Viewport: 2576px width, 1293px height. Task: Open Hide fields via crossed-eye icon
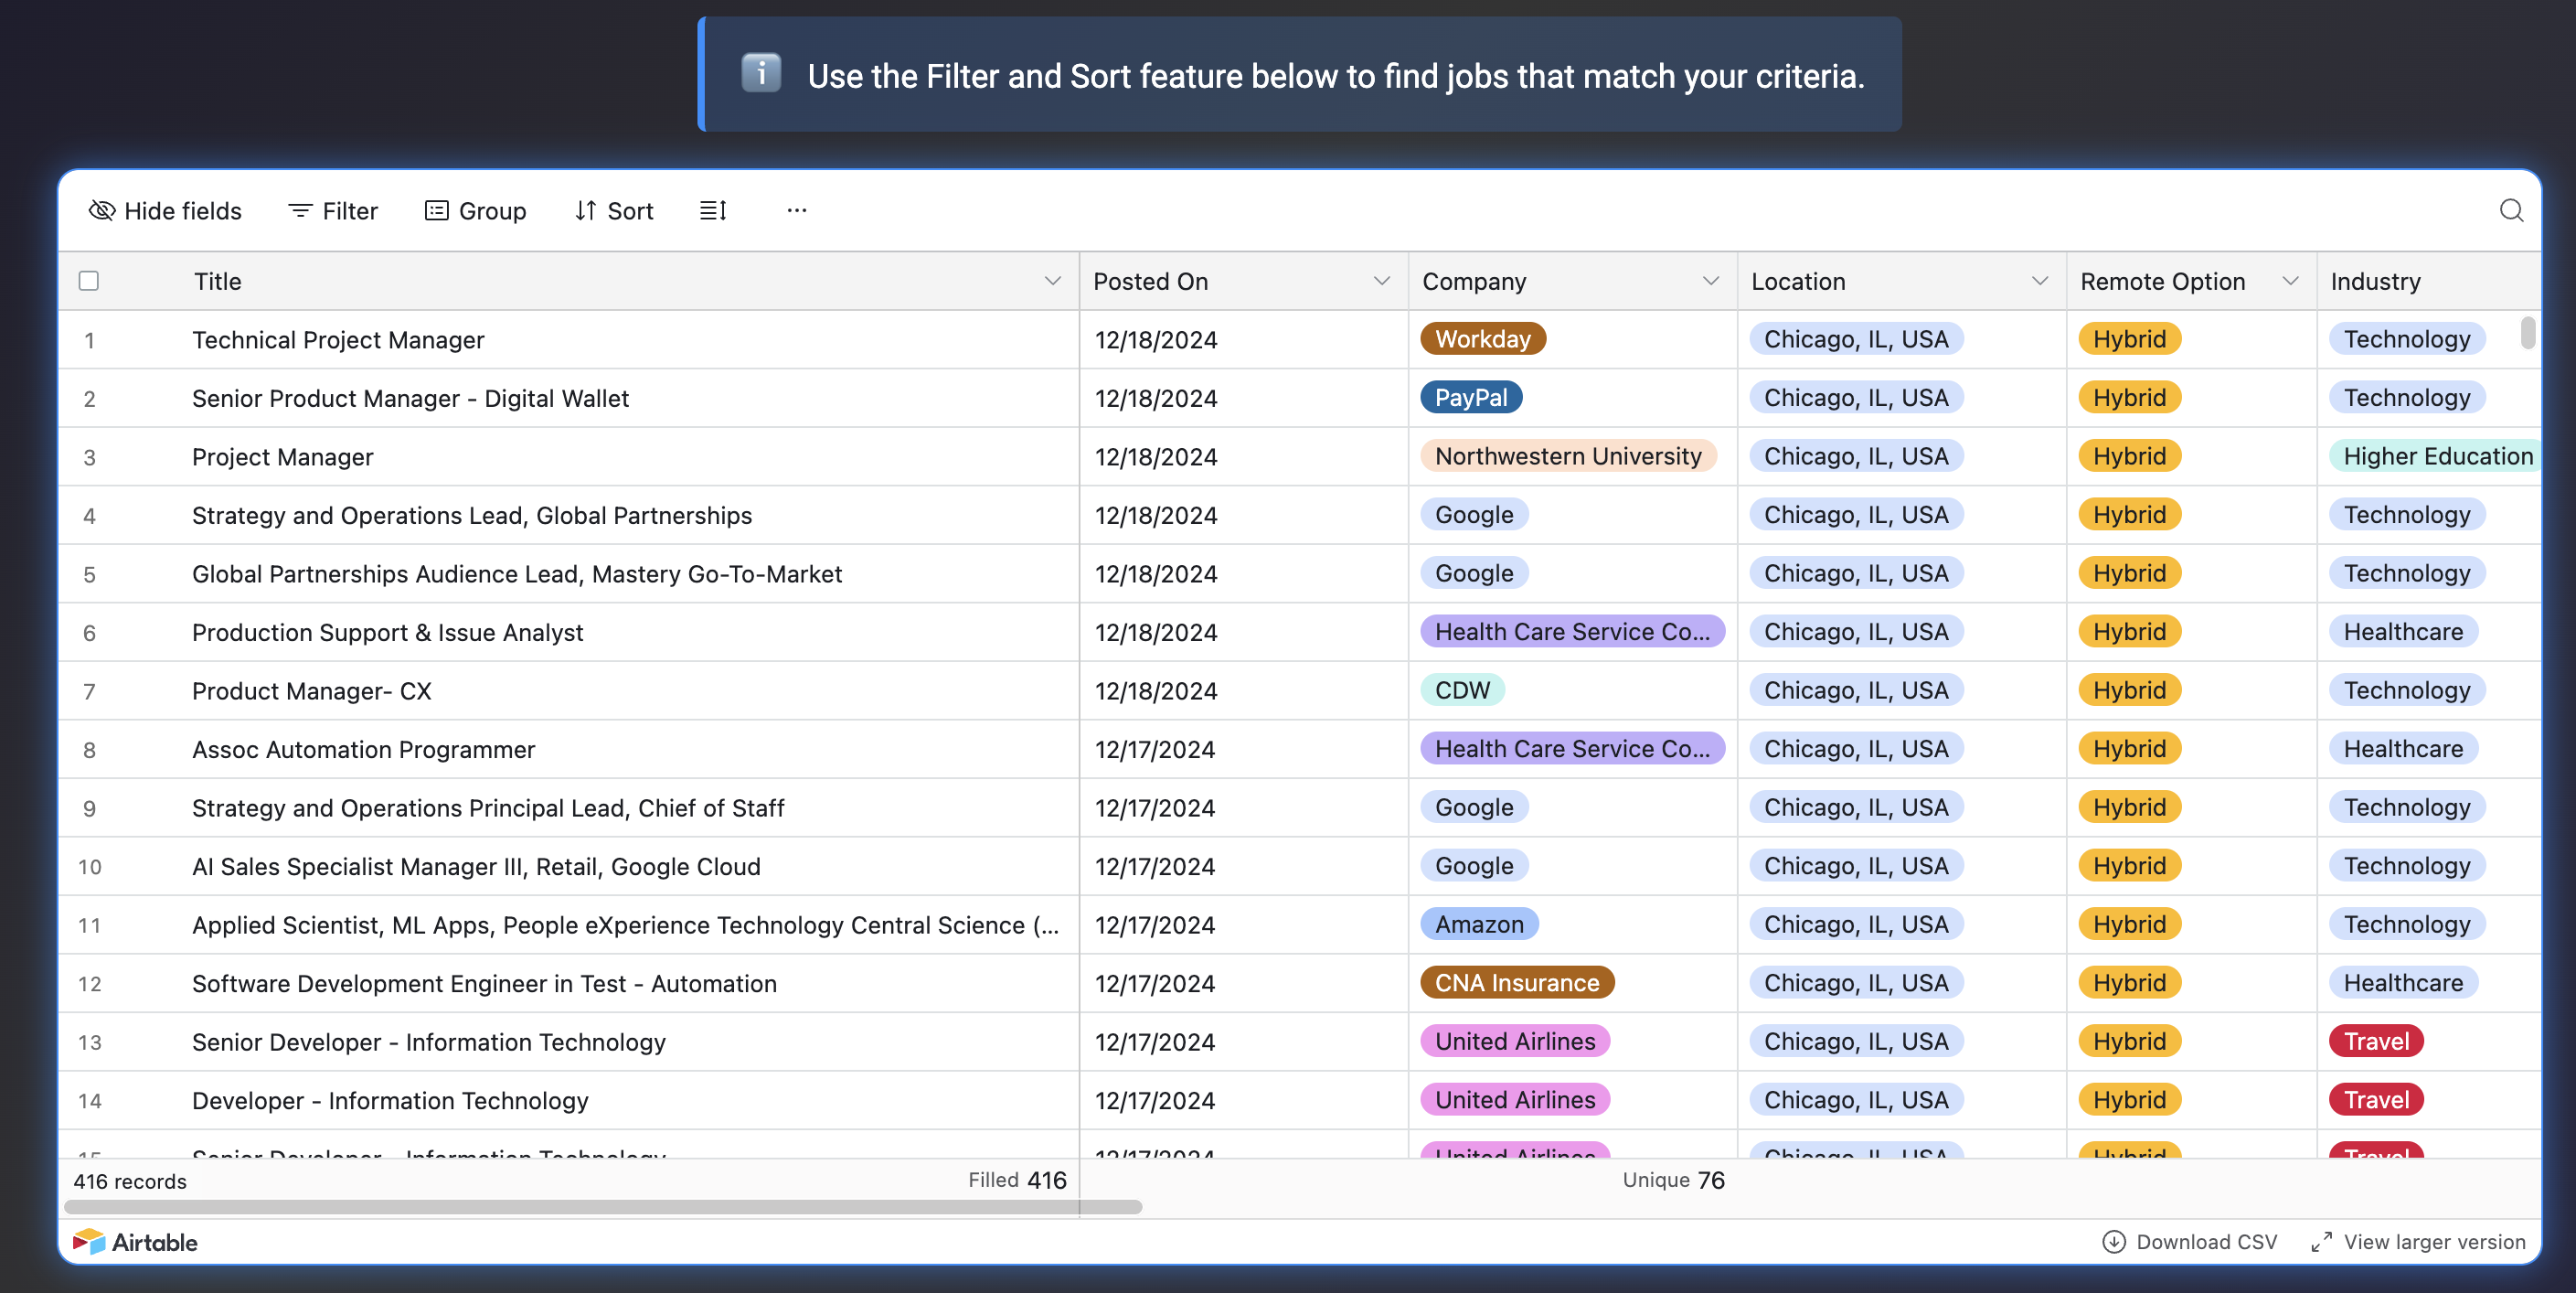(102, 210)
